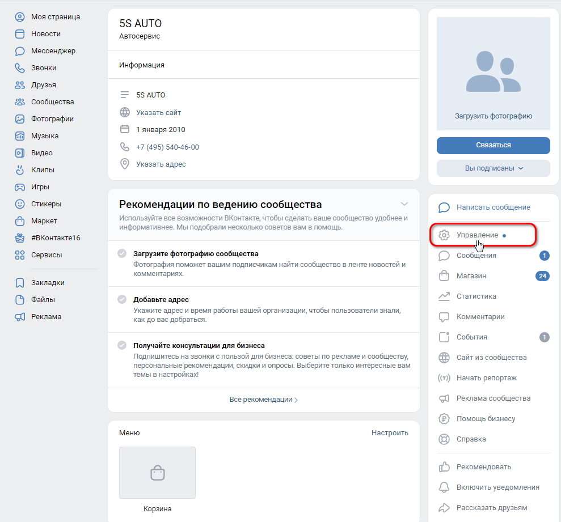Open the Сервисы grid icon
Image resolution: width=561 pixels, height=522 pixels.
(x=20, y=255)
